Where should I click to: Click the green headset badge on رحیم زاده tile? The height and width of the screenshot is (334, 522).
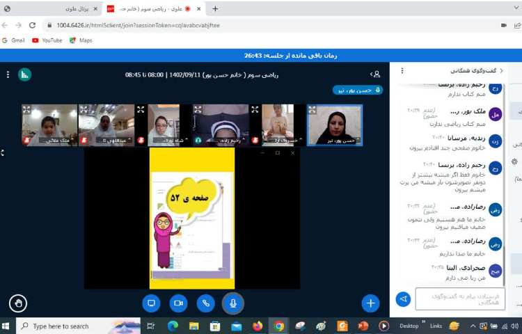click(198, 141)
